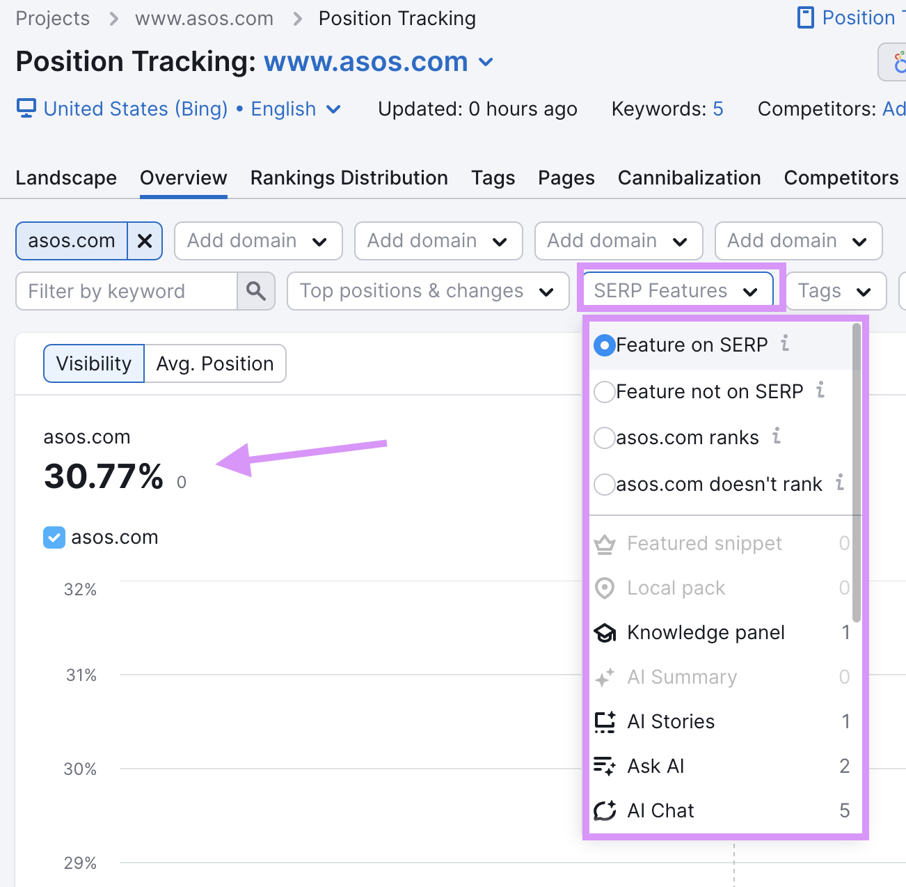Select the 'Feature not on SERP' radio button
The image size is (906, 887).
click(605, 392)
